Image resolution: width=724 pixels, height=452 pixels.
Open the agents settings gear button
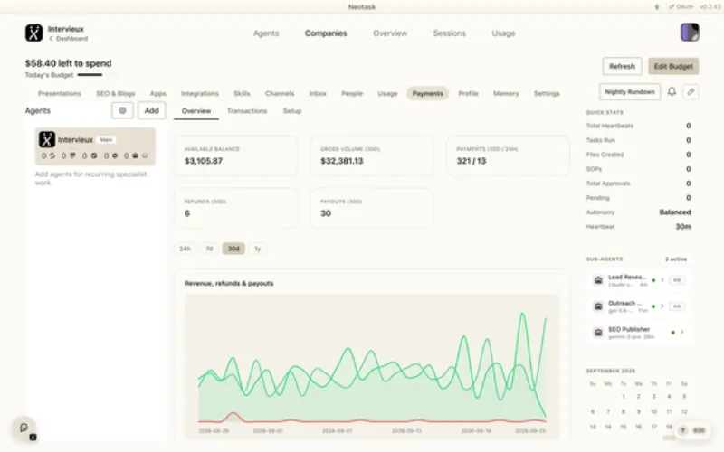(122, 110)
